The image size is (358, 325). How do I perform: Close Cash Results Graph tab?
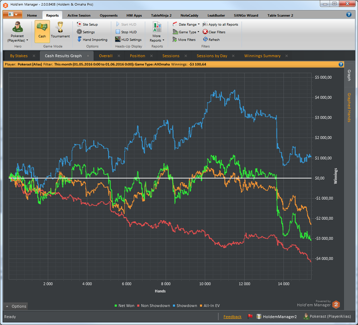pyautogui.click(x=88, y=56)
